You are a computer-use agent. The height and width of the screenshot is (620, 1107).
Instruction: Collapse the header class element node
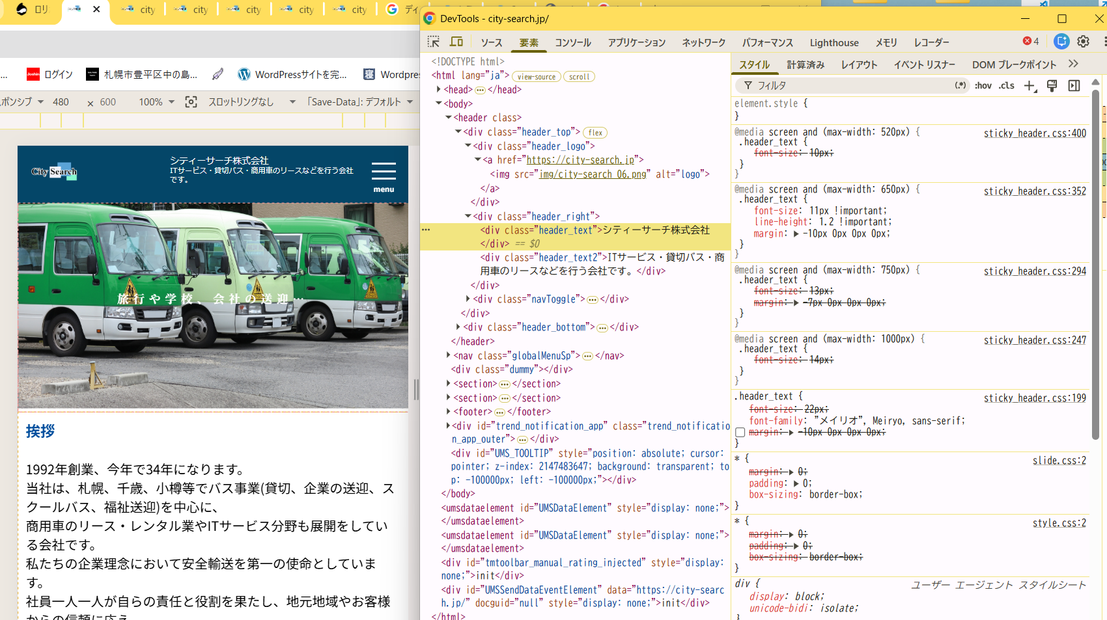449,118
